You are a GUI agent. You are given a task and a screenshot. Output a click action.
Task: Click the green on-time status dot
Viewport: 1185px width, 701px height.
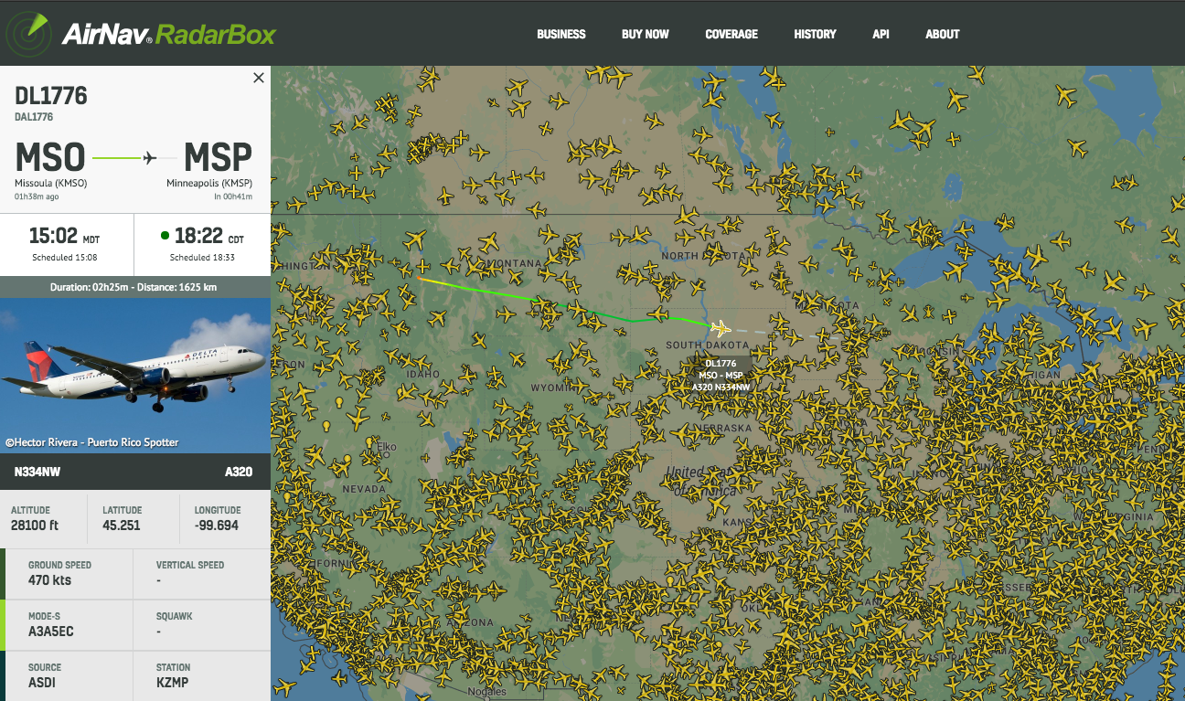click(x=165, y=236)
